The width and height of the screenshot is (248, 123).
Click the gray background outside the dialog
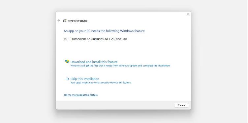(x=27, y=63)
